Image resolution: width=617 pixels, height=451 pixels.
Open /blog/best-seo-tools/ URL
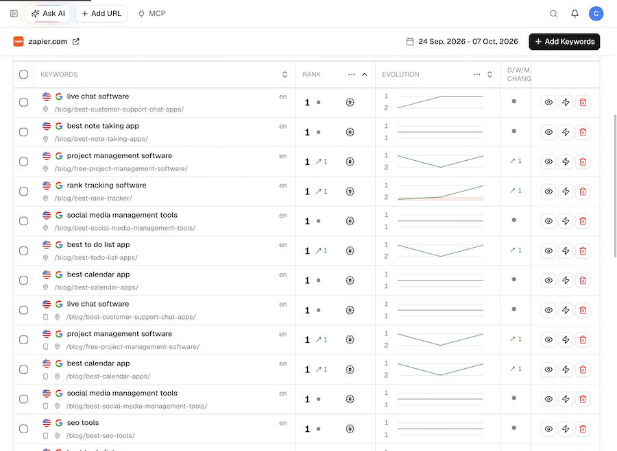(x=100, y=436)
